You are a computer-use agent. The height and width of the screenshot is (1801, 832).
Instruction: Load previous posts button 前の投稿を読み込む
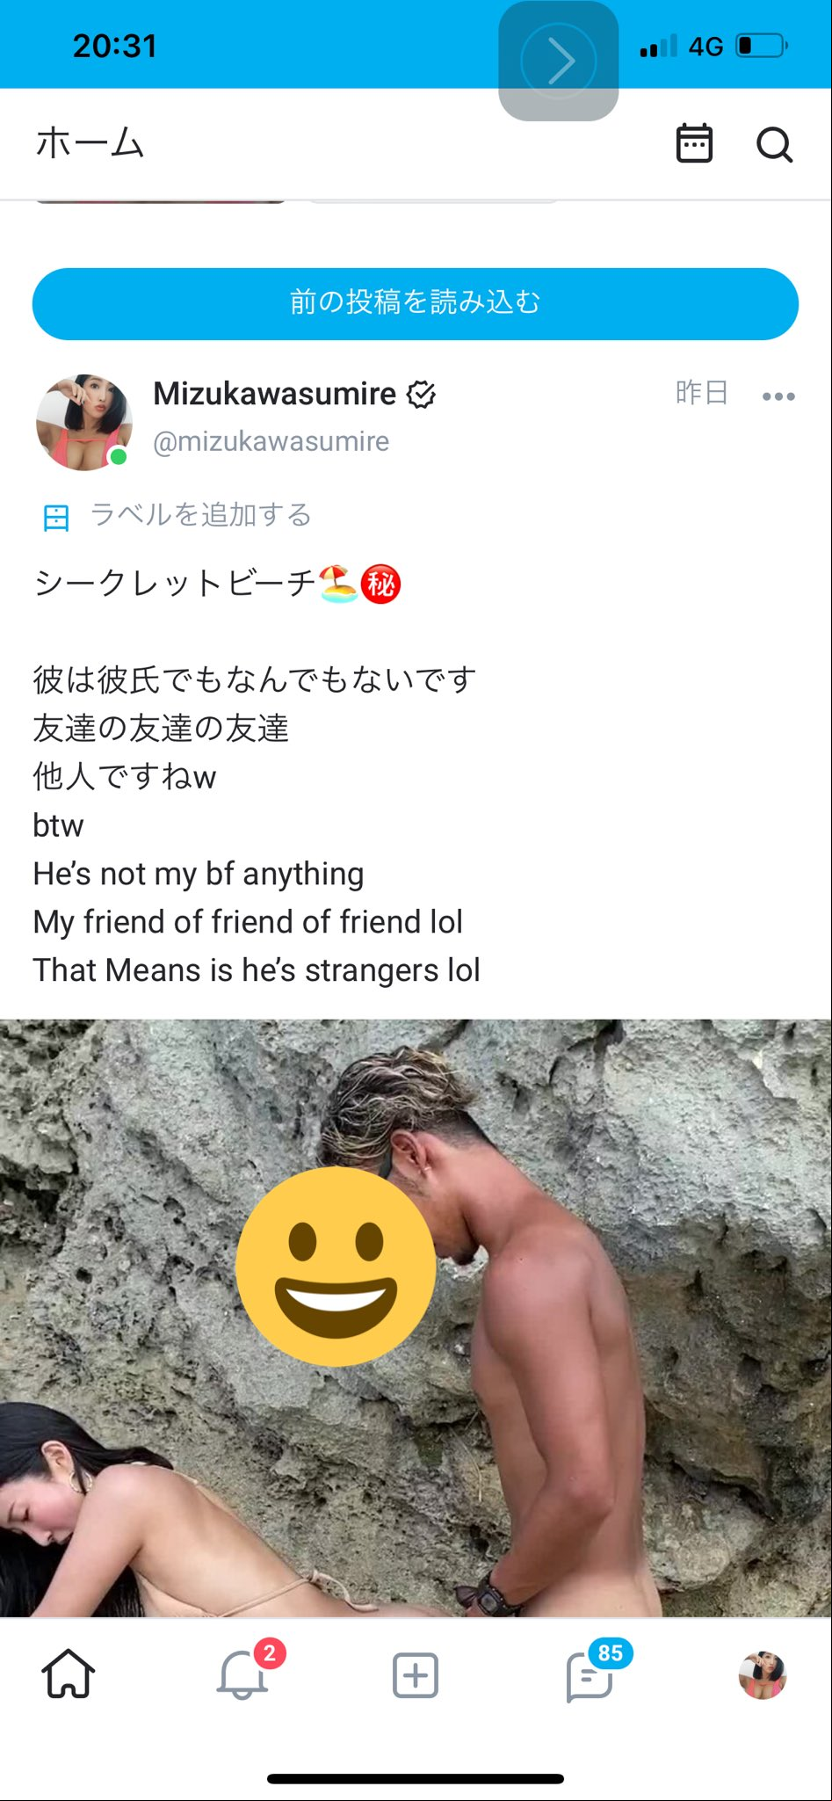(416, 303)
